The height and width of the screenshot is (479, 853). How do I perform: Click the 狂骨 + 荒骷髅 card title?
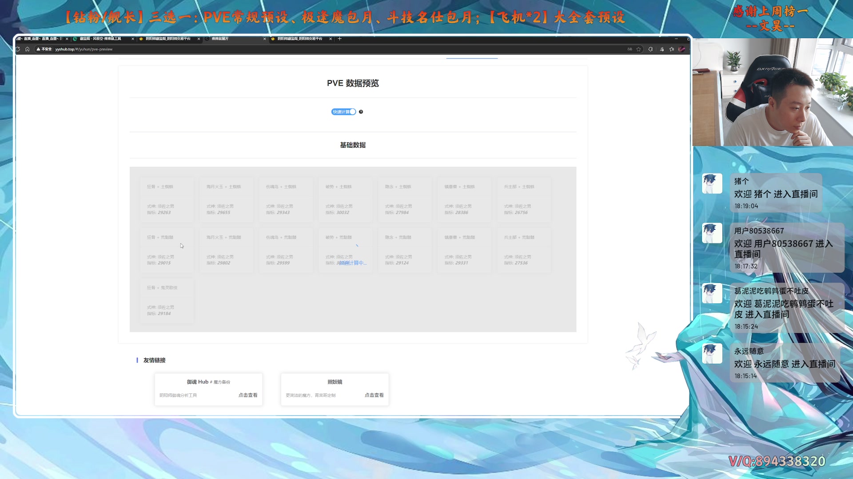[x=160, y=237]
